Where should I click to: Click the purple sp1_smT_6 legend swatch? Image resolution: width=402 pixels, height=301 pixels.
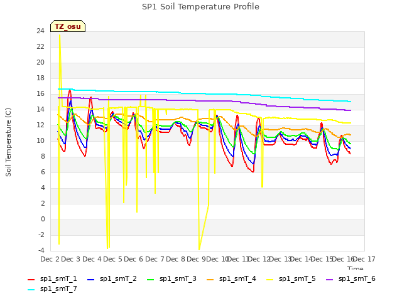[329, 280]
